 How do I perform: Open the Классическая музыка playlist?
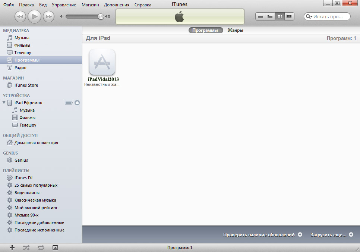coord(41,200)
